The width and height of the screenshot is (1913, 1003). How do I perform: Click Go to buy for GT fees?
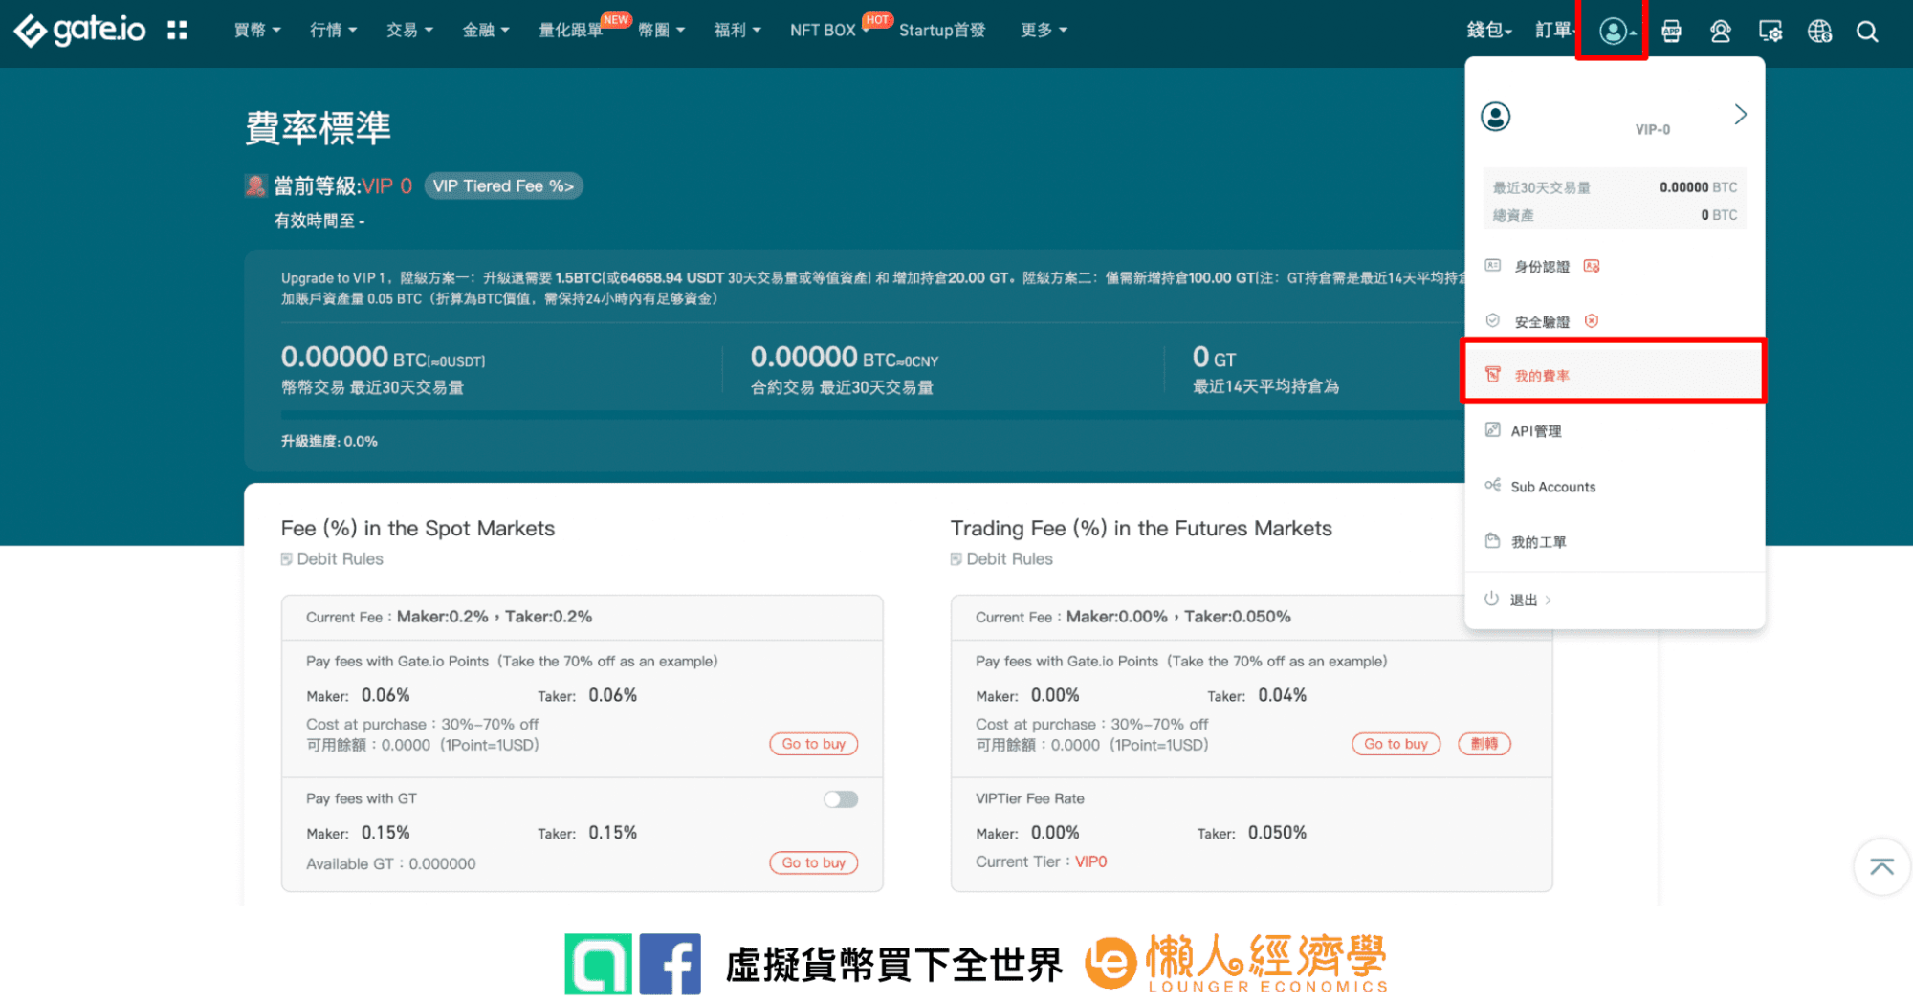coord(814,862)
